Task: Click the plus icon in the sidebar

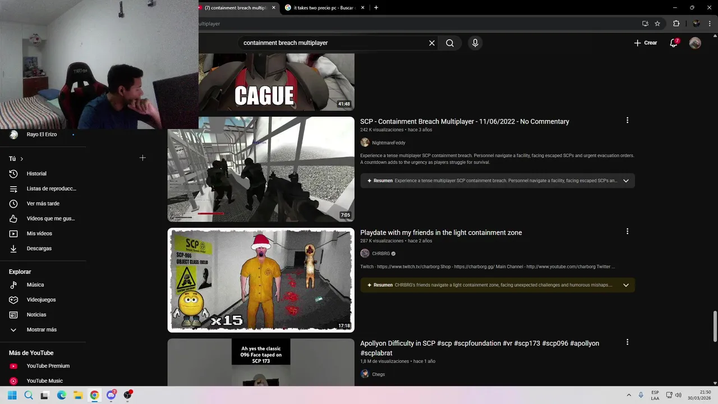Action: coord(142,158)
